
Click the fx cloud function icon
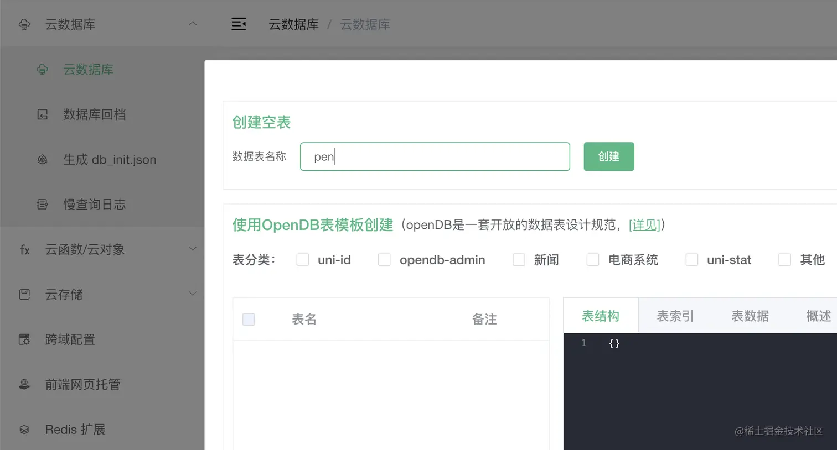pos(24,250)
